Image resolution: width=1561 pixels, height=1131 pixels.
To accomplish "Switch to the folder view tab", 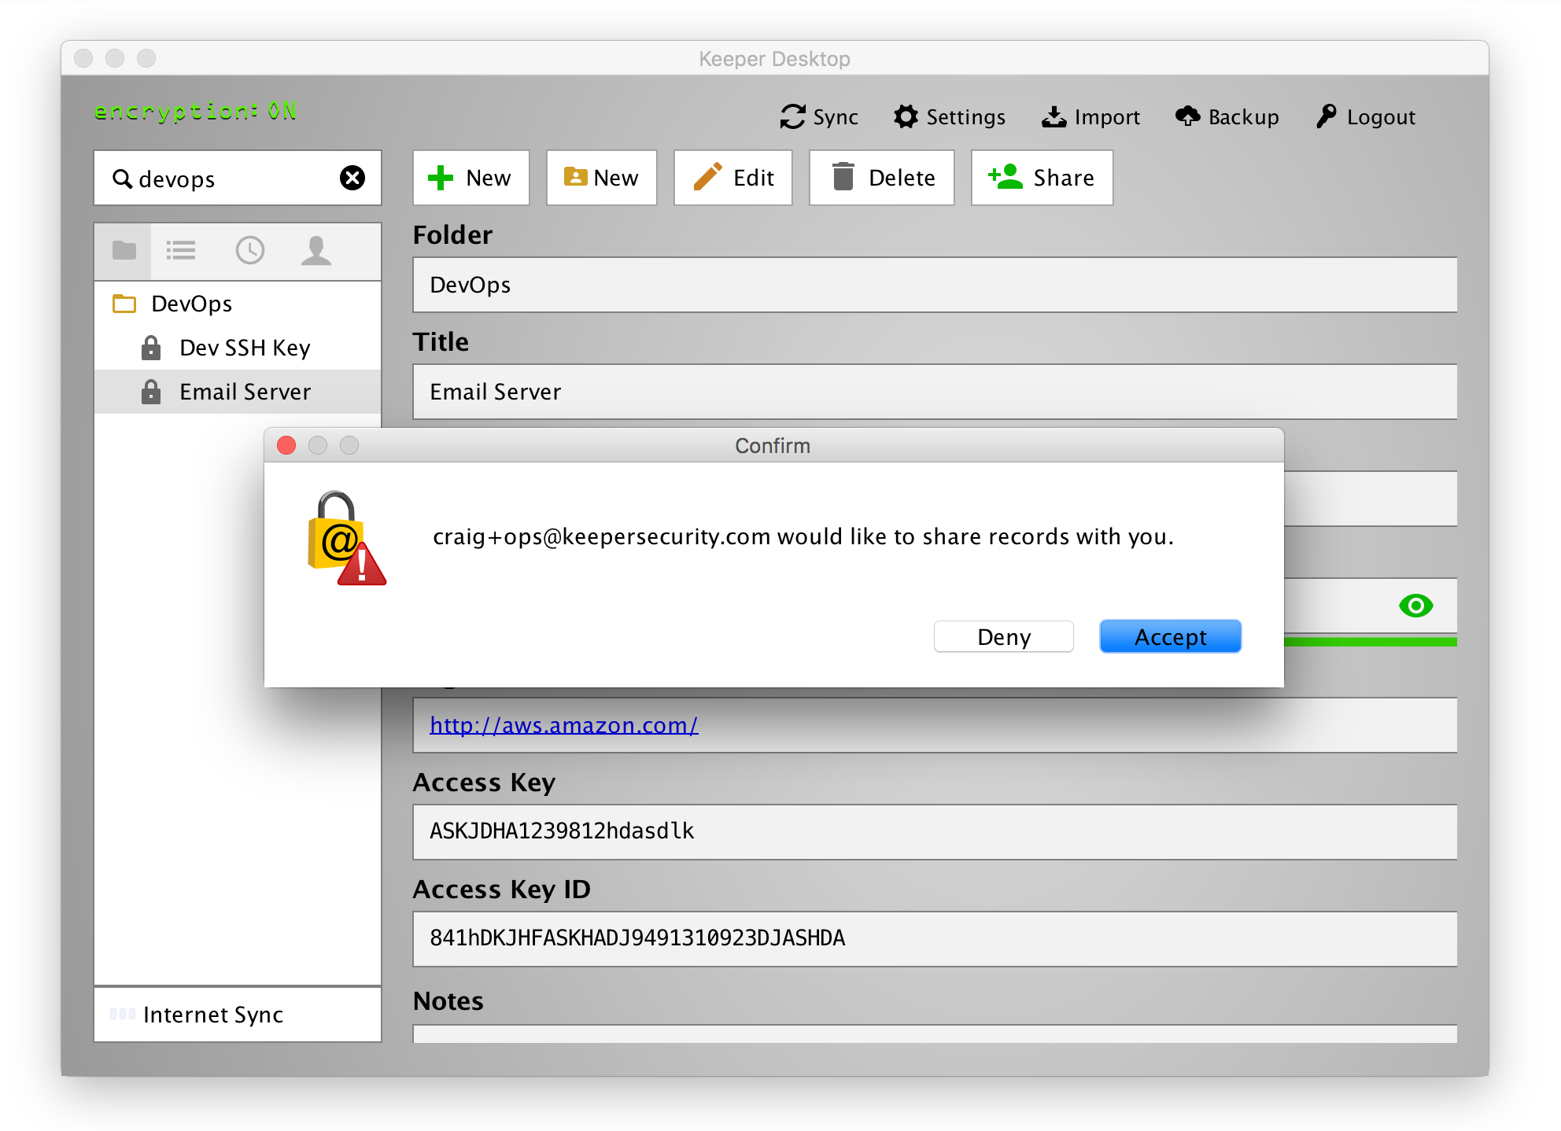I will click(x=124, y=251).
